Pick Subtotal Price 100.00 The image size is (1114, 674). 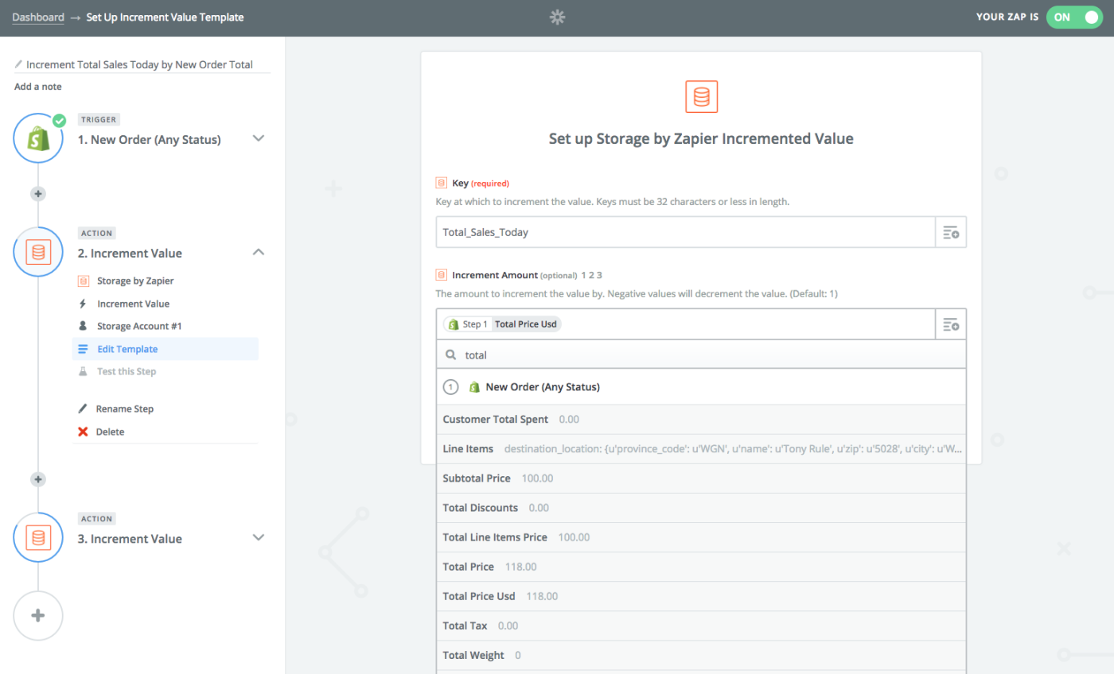click(701, 478)
